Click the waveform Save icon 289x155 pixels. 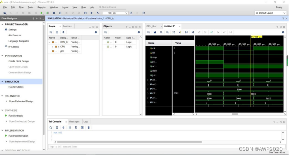point(155,32)
